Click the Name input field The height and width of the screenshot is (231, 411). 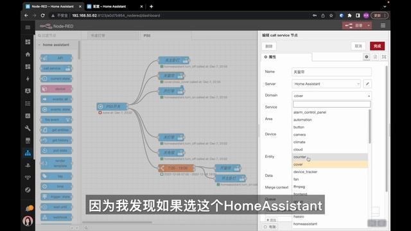331,72
